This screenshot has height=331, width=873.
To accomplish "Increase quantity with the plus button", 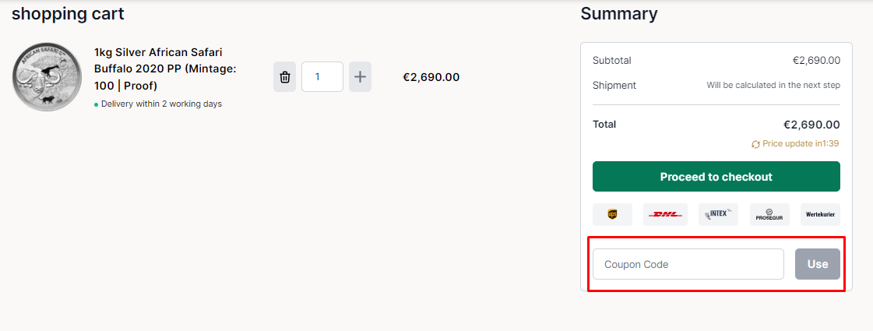I will (x=360, y=77).
